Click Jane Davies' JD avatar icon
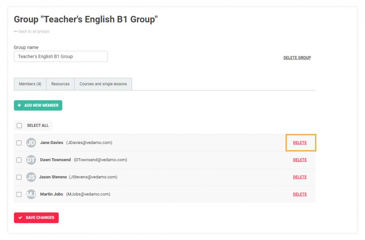 point(31,142)
